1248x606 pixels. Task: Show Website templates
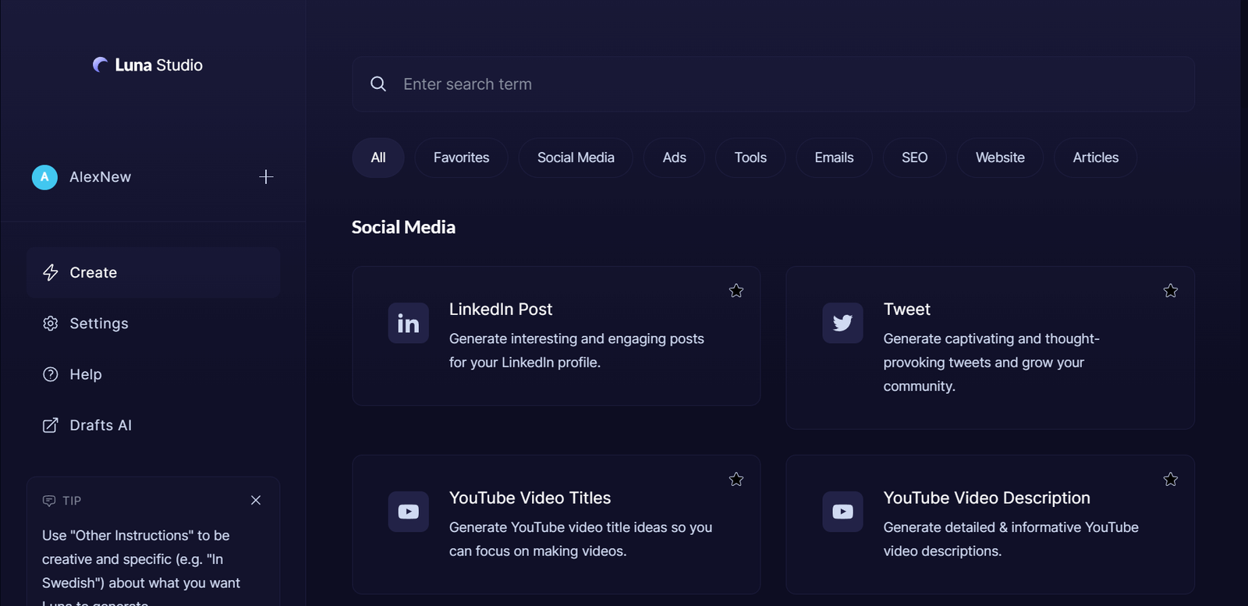click(x=1000, y=158)
